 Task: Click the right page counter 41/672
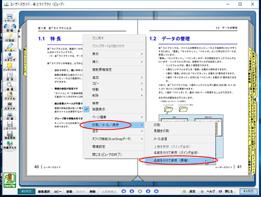[248, 191]
